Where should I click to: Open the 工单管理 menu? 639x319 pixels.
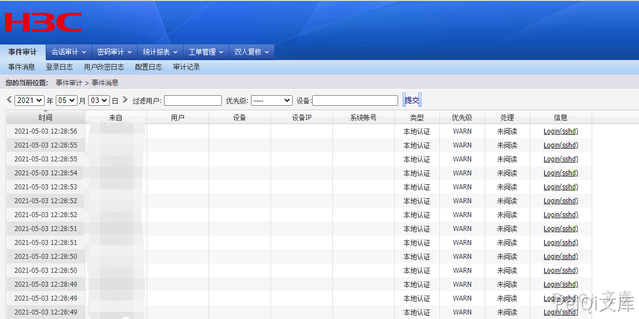206,52
